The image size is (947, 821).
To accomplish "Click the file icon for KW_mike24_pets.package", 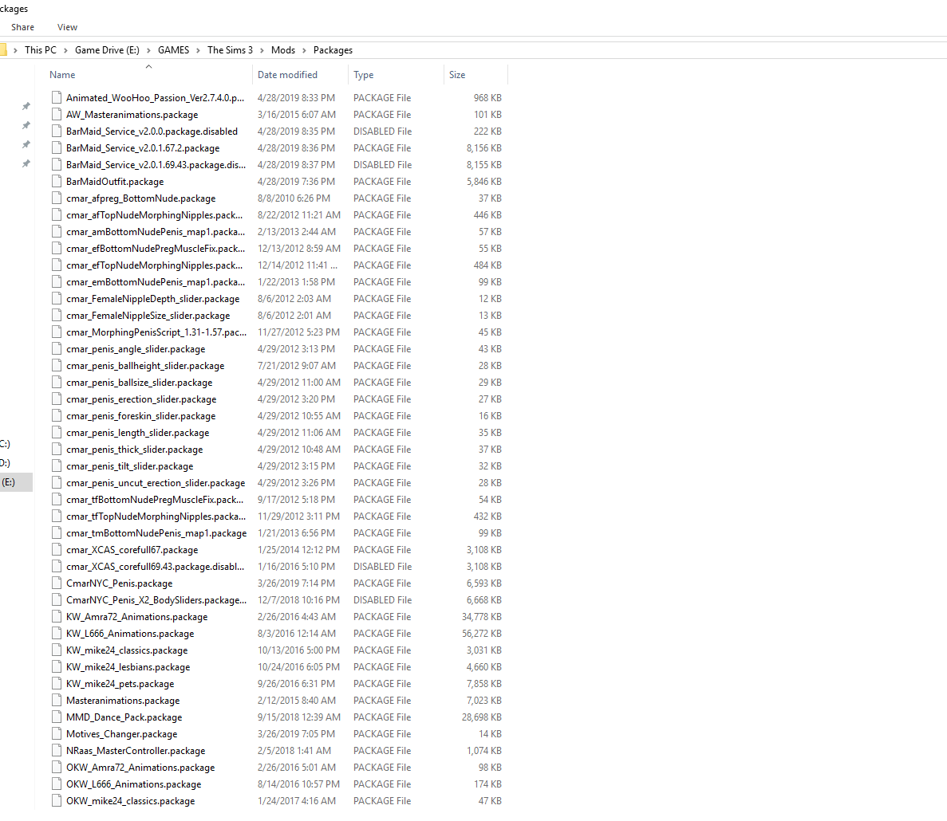I will click(x=56, y=683).
